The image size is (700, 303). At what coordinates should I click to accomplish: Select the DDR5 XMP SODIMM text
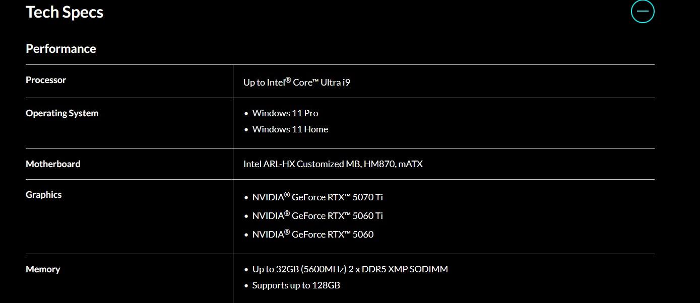coord(405,269)
